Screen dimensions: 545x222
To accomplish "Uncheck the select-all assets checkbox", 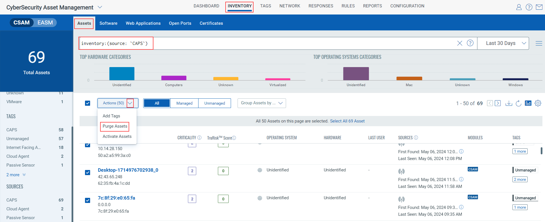I will pyautogui.click(x=88, y=103).
